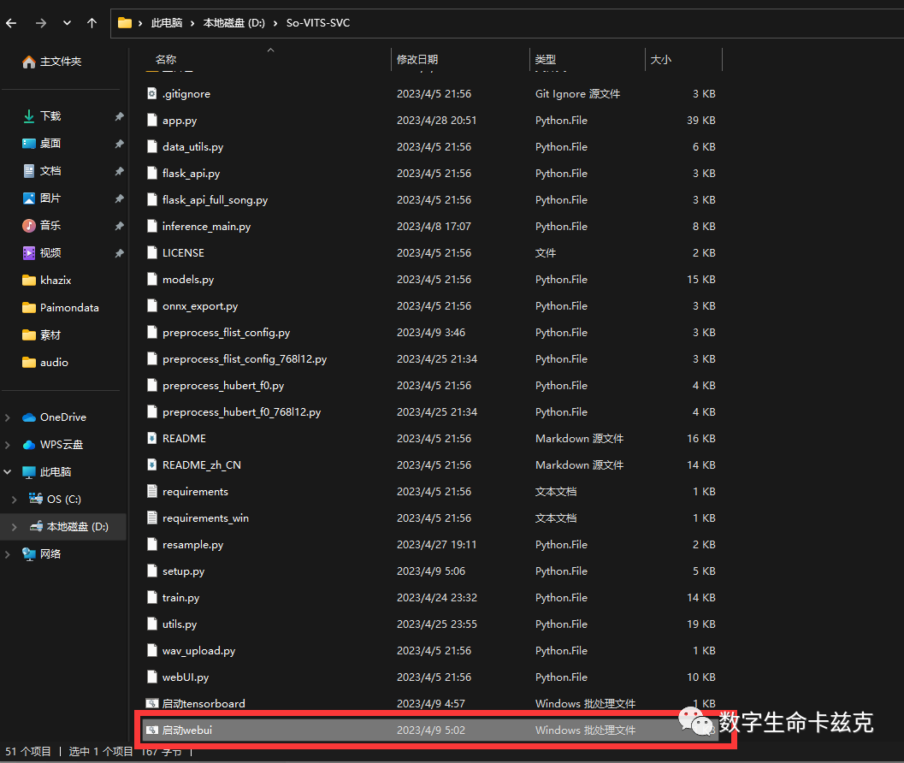Expand the OS (C:) tree node
Screen dimensions: 904x763
[x=14, y=499]
